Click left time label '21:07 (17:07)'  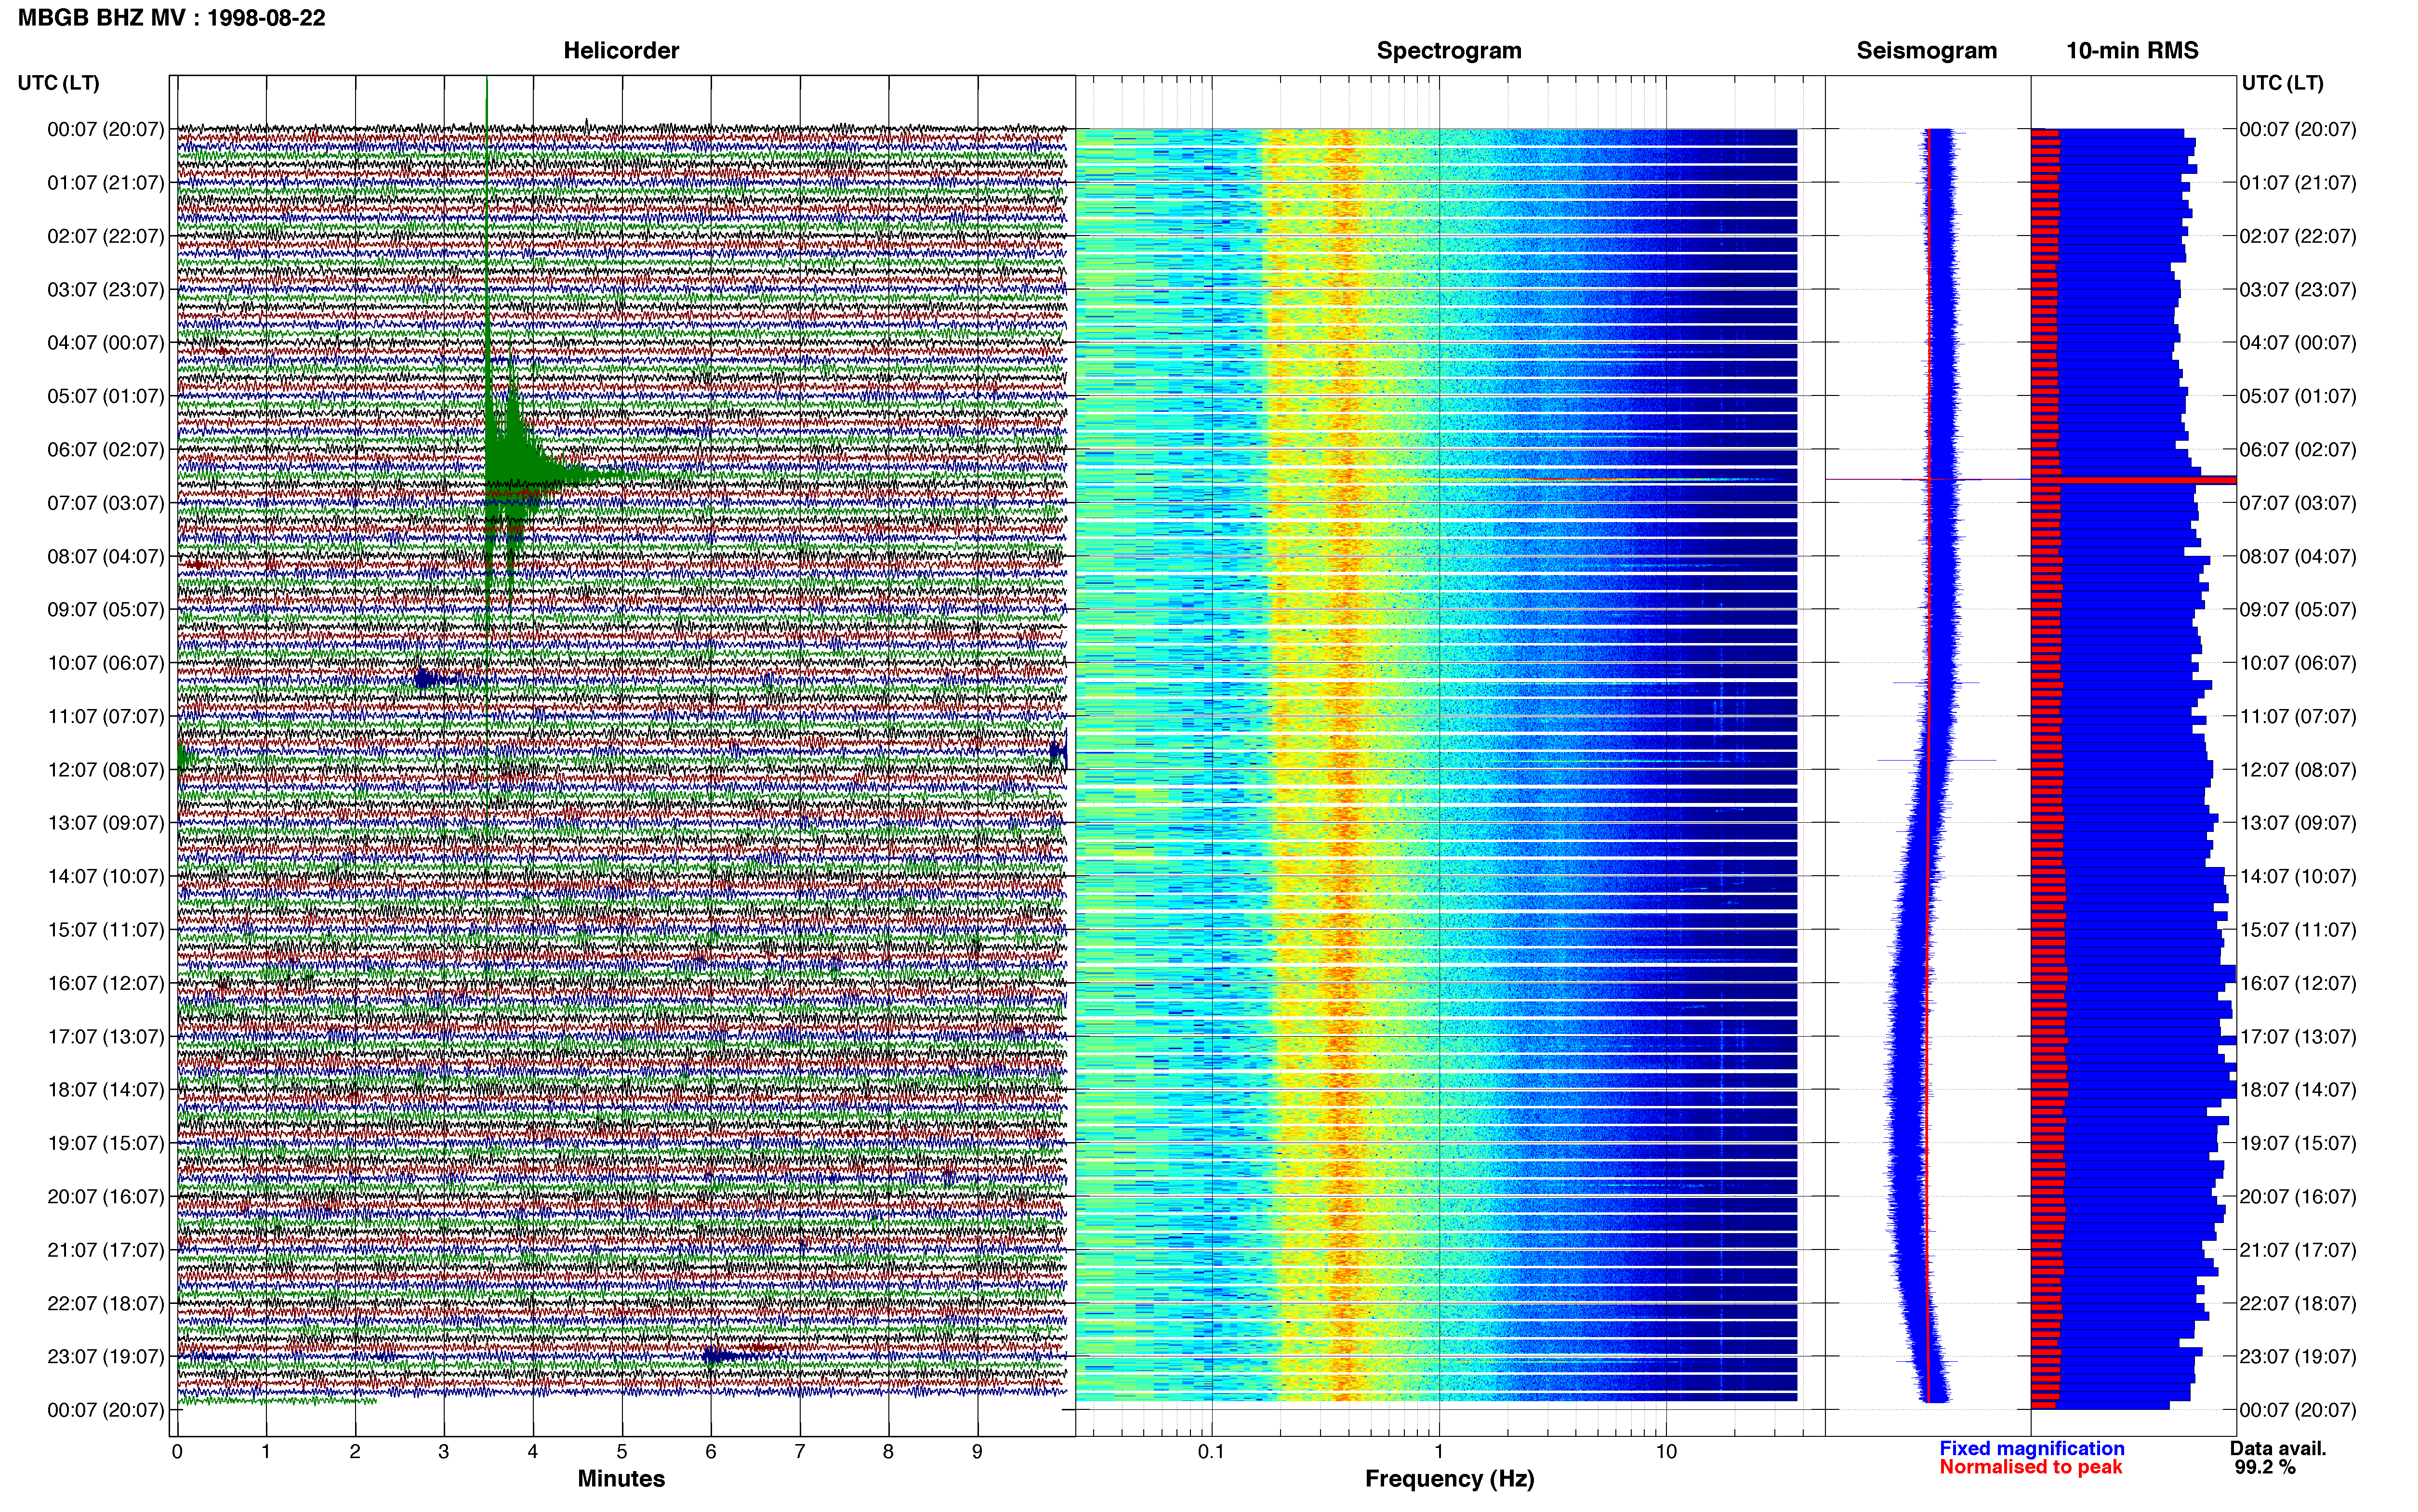[x=106, y=1250]
